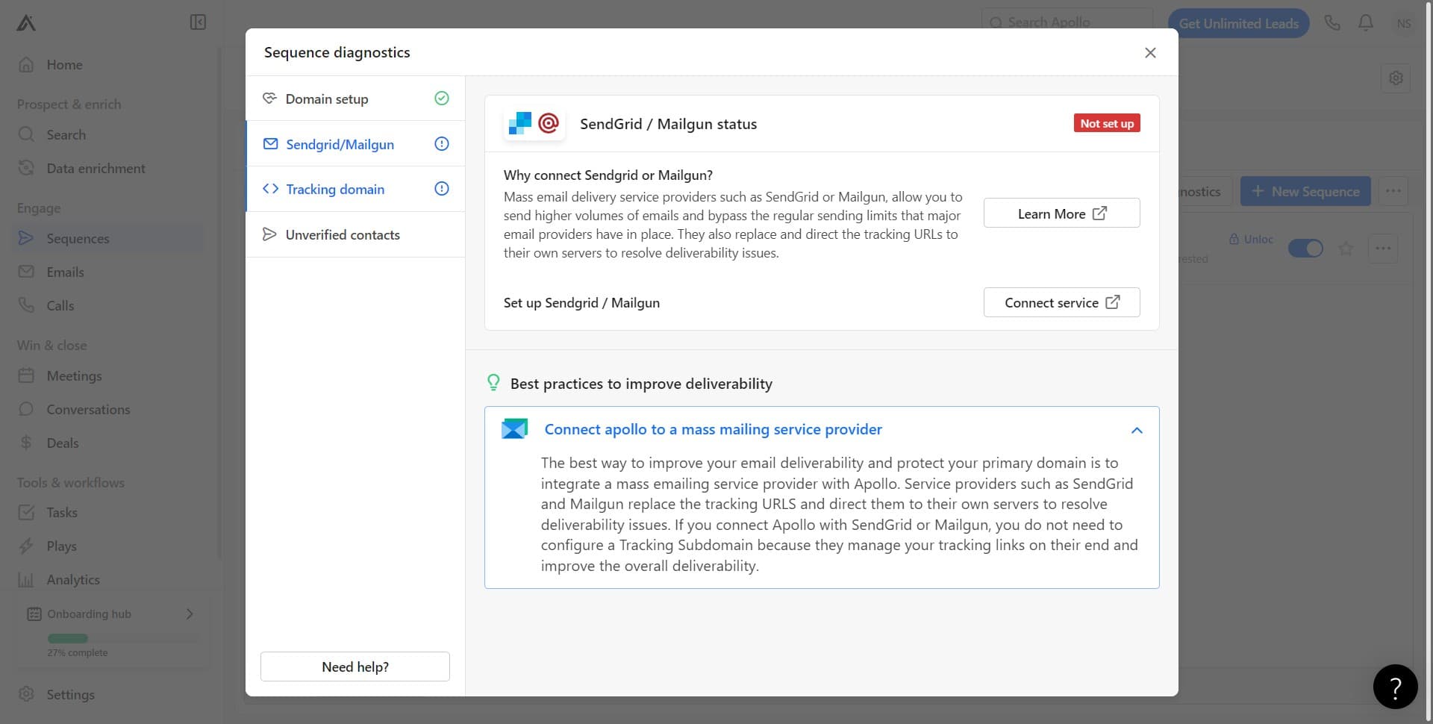The height and width of the screenshot is (724, 1433).
Task: Close the Sequence diagnostics dialog
Action: [x=1150, y=52]
